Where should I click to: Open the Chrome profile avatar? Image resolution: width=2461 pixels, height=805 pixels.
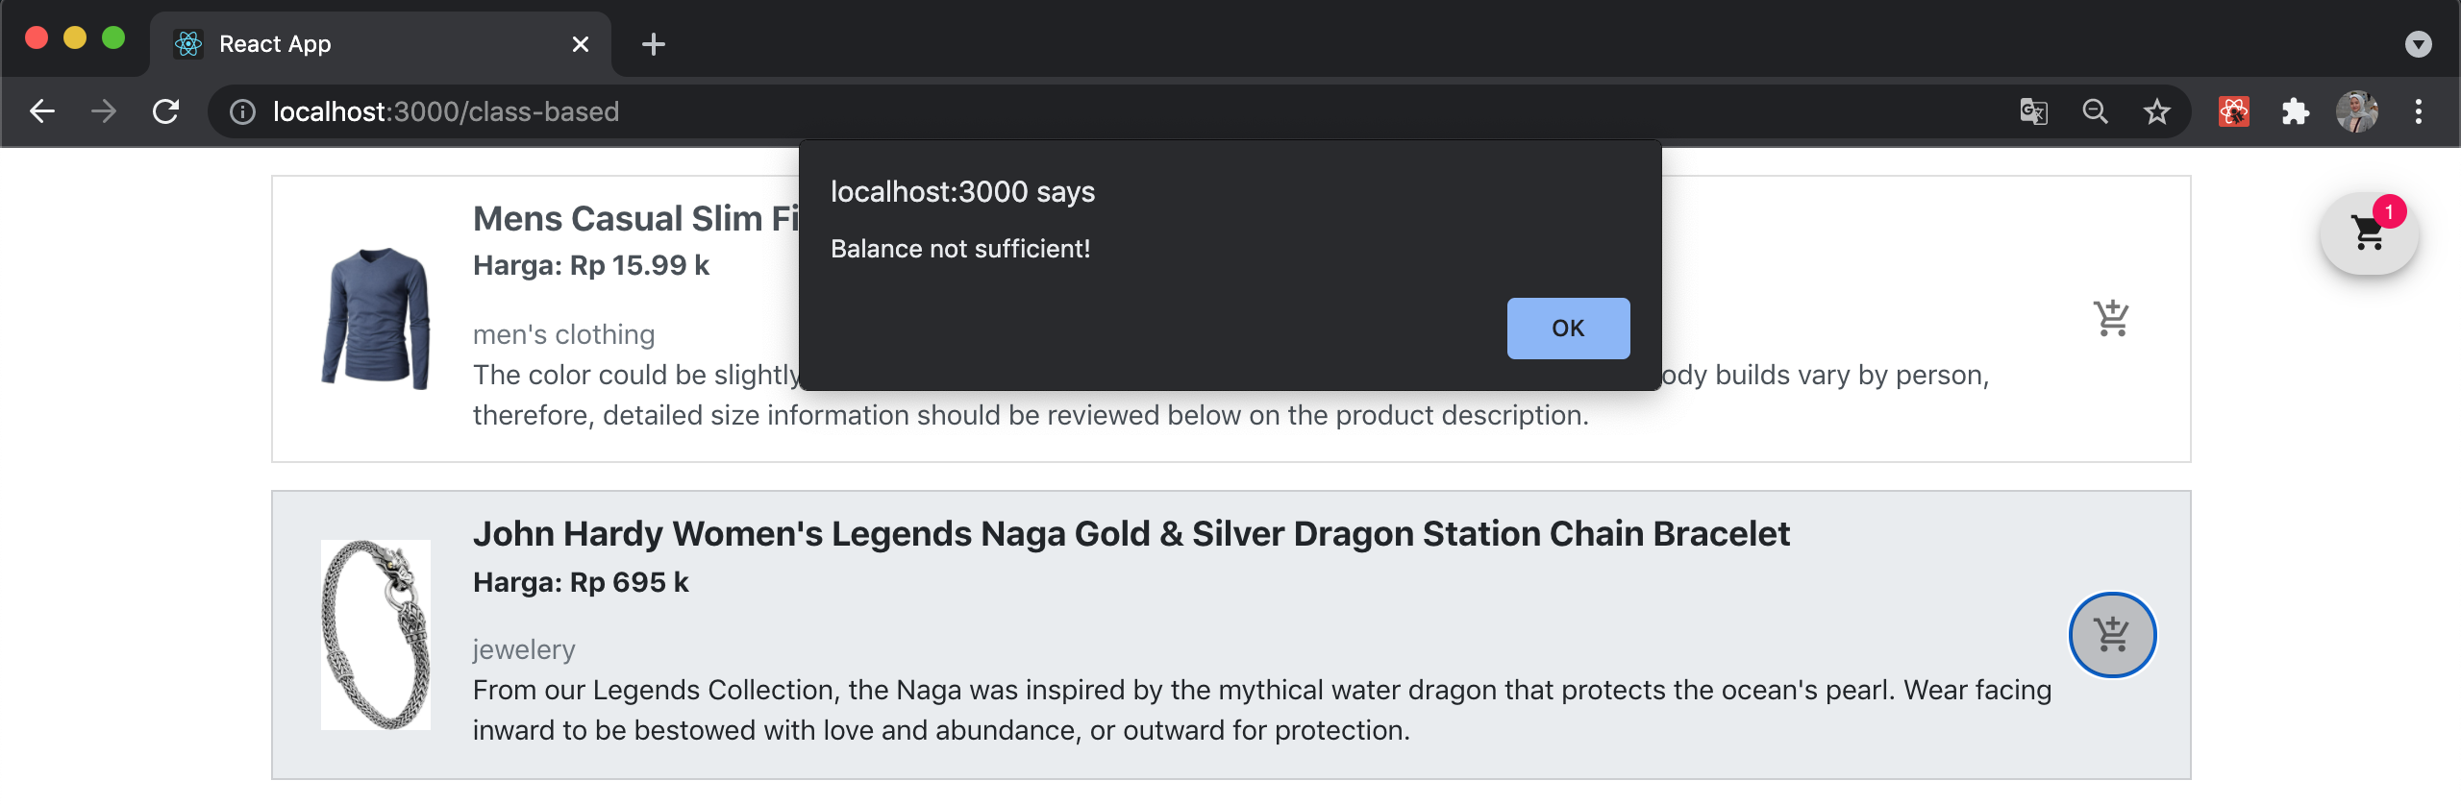tap(2356, 111)
